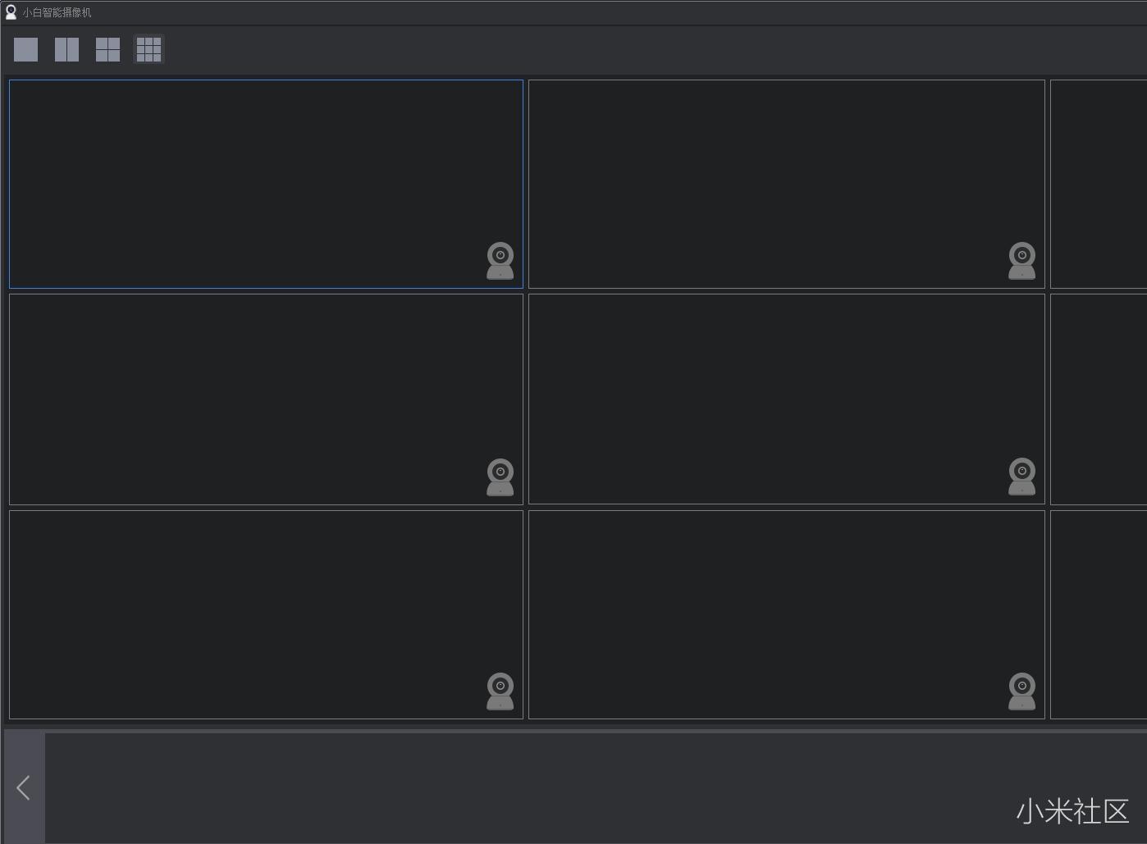This screenshot has height=844, width=1147.
Task: Click camera icon in top-middle pane
Action: pos(1022,261)
